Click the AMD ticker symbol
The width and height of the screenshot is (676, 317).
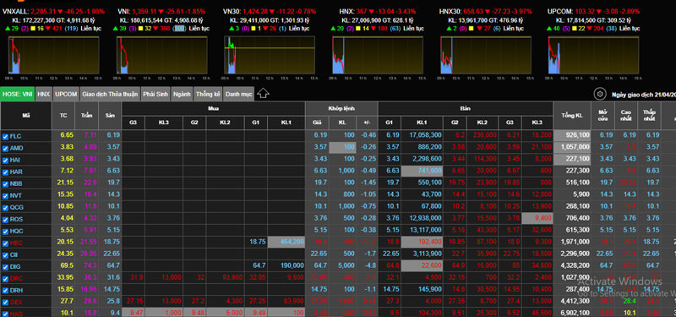point(16,149)
